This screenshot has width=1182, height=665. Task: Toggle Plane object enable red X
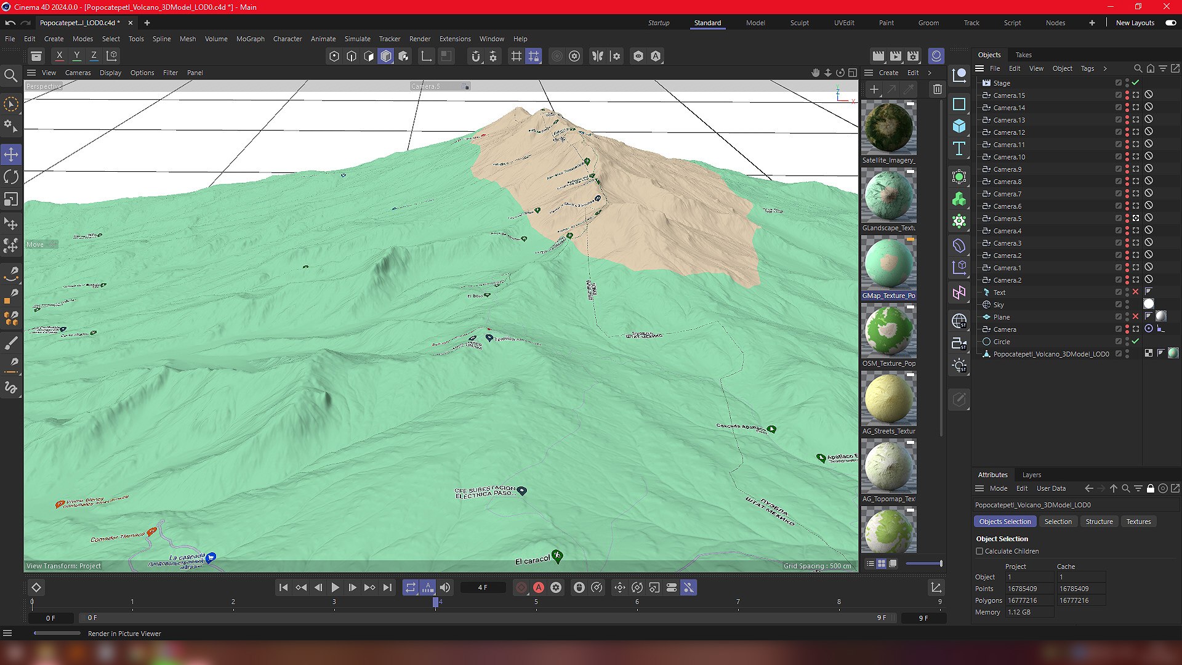(1136, 316)
